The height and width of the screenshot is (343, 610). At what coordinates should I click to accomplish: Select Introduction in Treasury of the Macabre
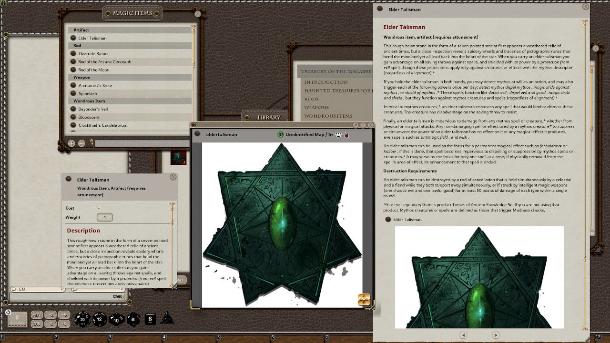click(326, 82)
